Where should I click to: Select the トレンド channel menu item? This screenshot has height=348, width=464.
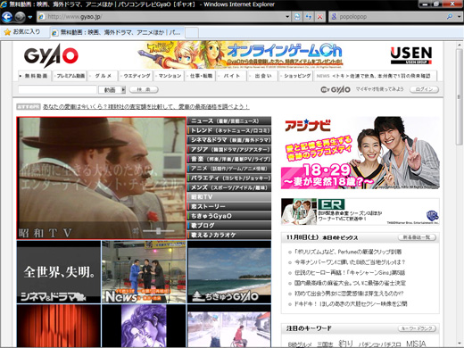tap(229, 130)
